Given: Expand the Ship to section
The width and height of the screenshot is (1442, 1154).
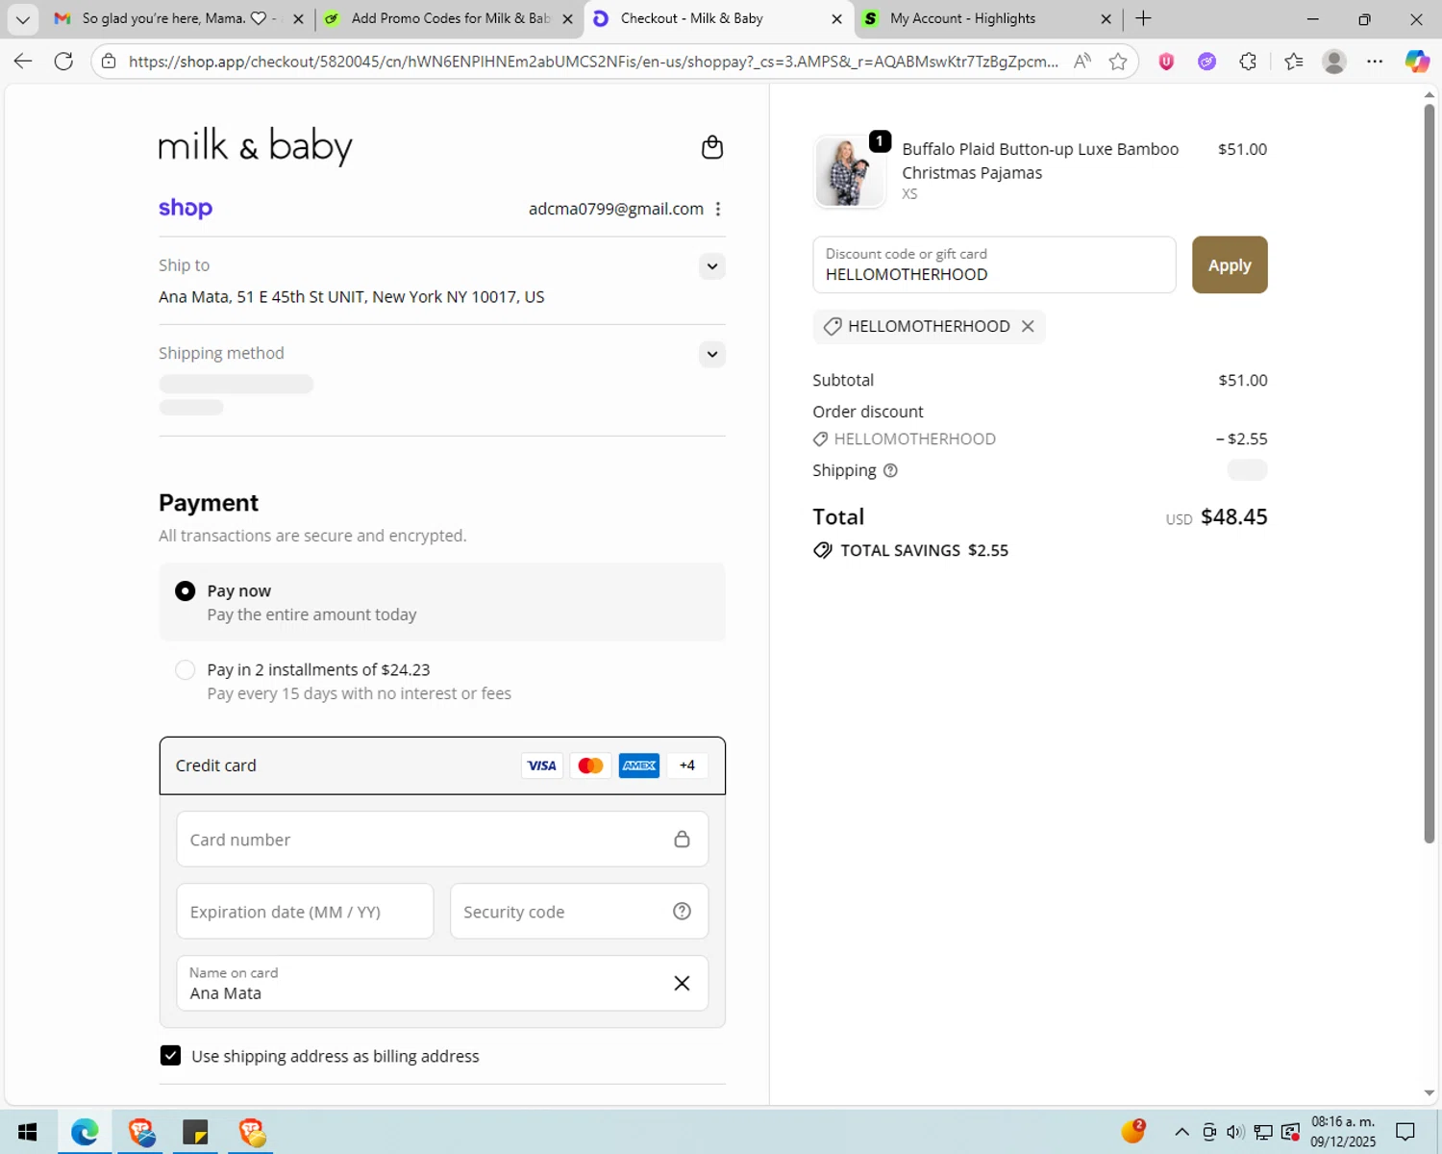Looking at the screenshot, I should pyautogui.click(x=711, y=266).
